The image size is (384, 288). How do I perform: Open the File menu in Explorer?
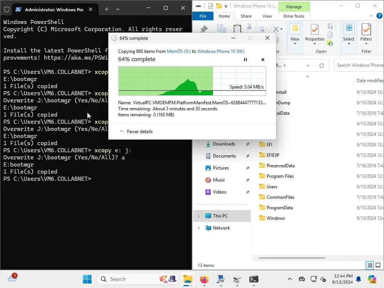(203, 16)
